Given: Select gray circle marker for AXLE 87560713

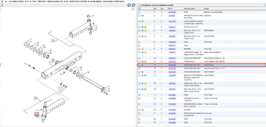Looking at the screenshot, I should tap(139, 45).
